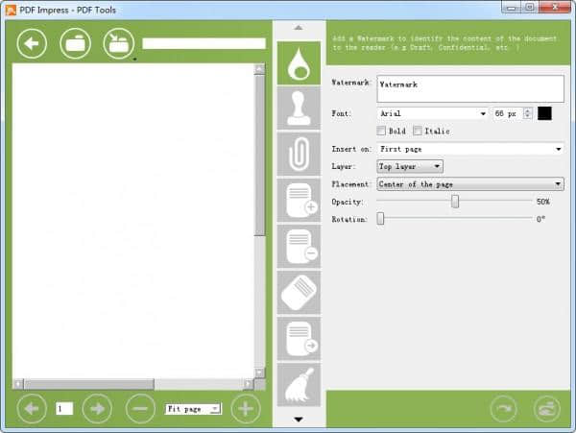Open the Stamp tool
Image resolution: width=576 pixels, height=433 pixels.
click(x=298, y=108)
